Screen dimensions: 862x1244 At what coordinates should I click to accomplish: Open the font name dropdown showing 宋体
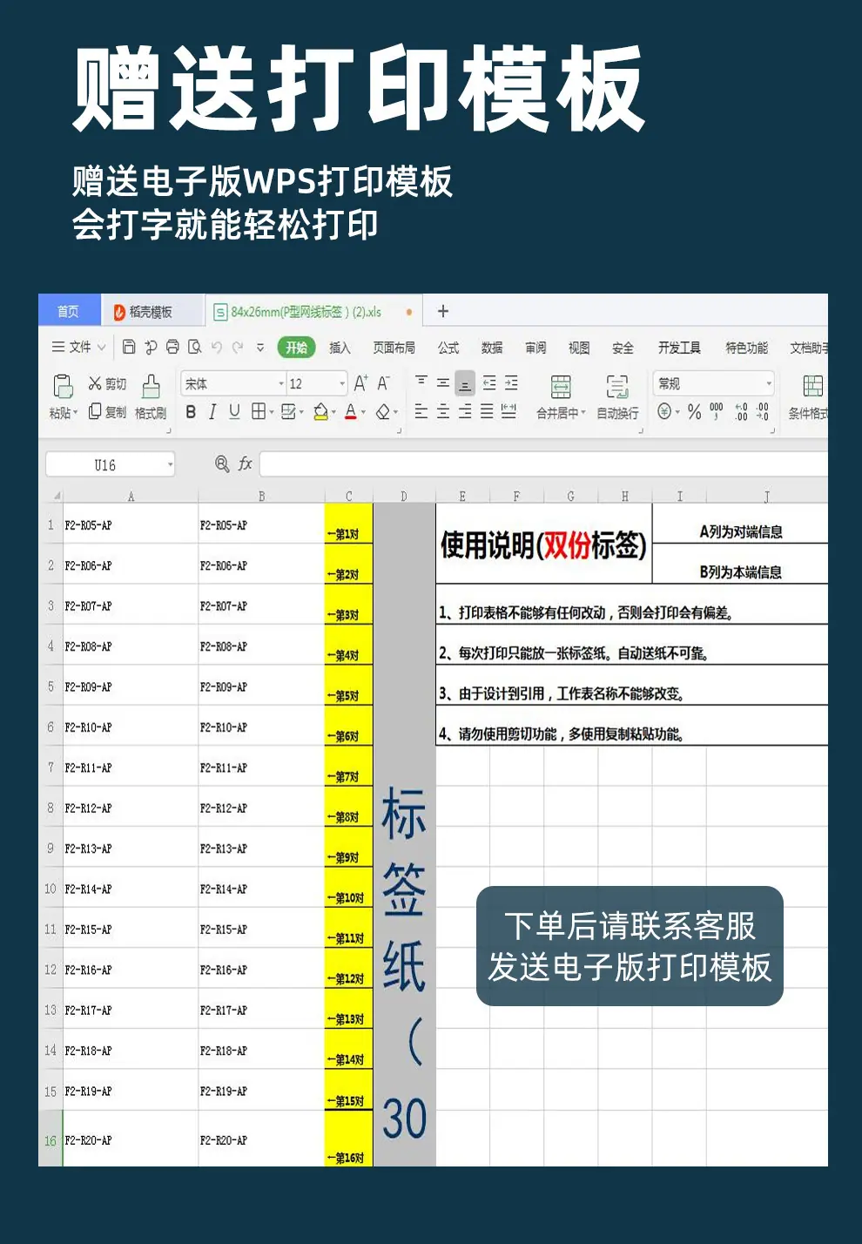tap(233, 383)
